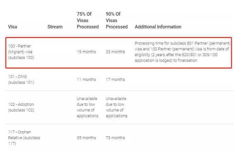The height and width of the screenshot is (154, 237).
Task: Click the 35 months value for Orphan Relative
Action: (x=86, y=138)
